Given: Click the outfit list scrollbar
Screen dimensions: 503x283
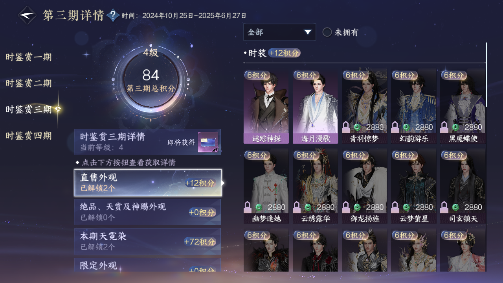Looking at the screenshot, I should (486, 74).
